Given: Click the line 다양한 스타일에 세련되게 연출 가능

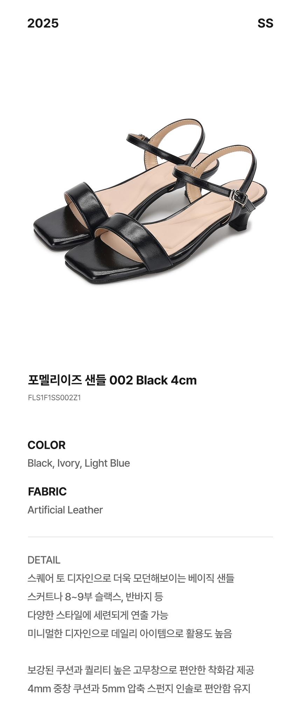Looking at the screenshot, I should tap(98, 615).
